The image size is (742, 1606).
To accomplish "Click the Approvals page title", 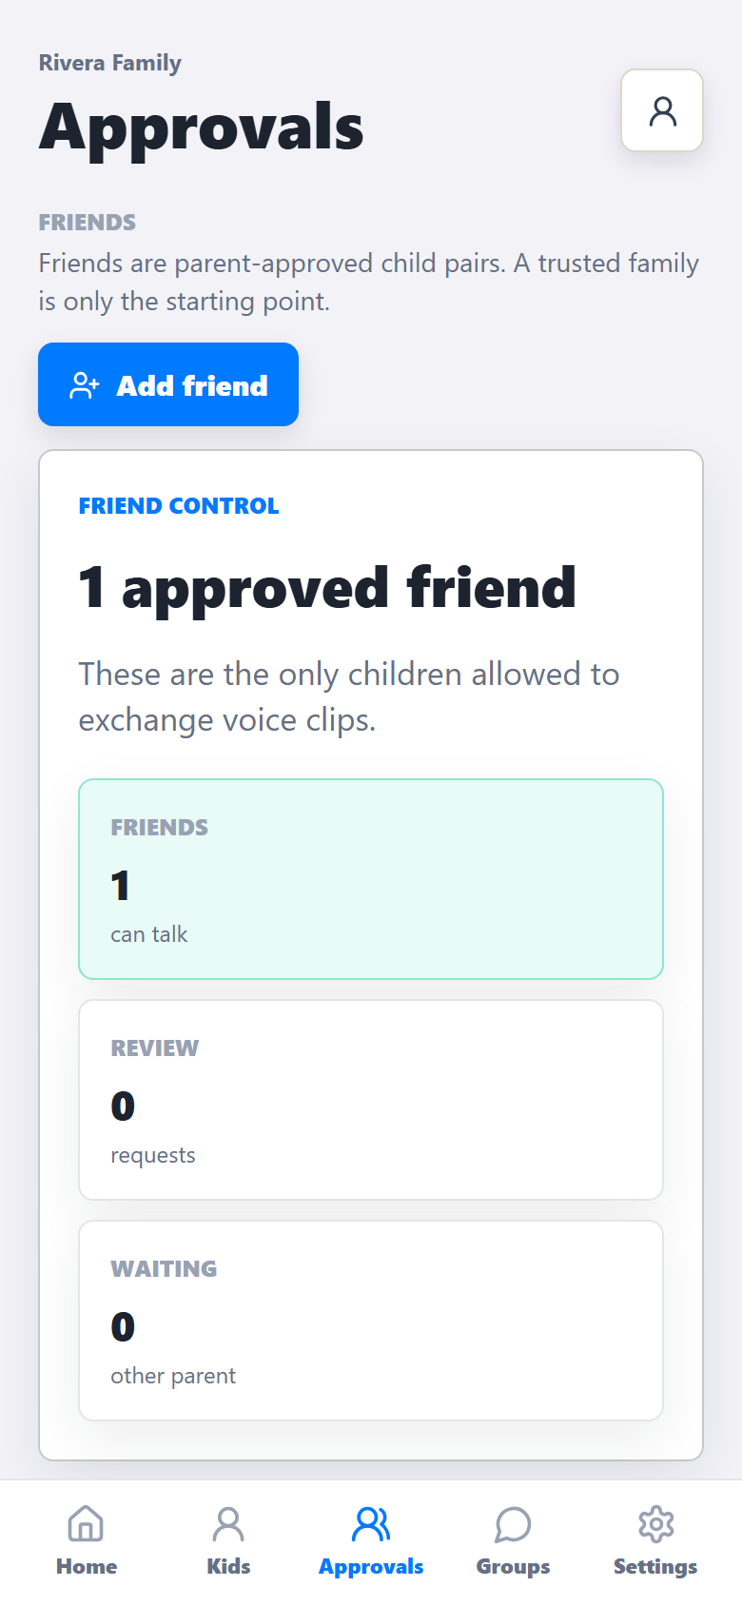I will point(201,127).
